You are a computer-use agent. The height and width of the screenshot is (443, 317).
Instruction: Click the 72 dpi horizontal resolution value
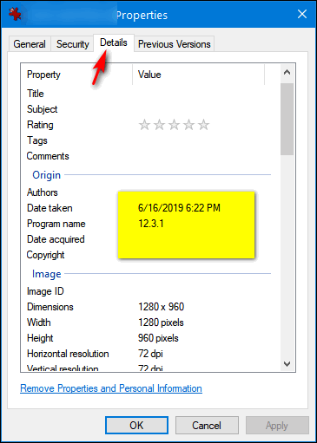coord(150,354)
